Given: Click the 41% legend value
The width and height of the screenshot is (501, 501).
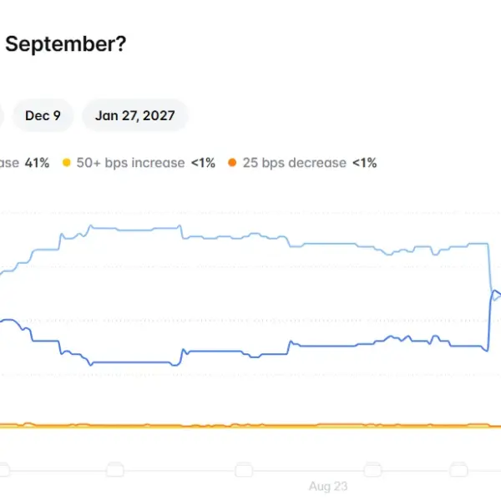Looking at the screenshot, I should pyautogui.click(x=37, y=163).
